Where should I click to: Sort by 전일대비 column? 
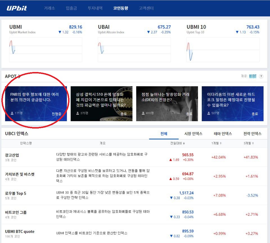point(177,143)
